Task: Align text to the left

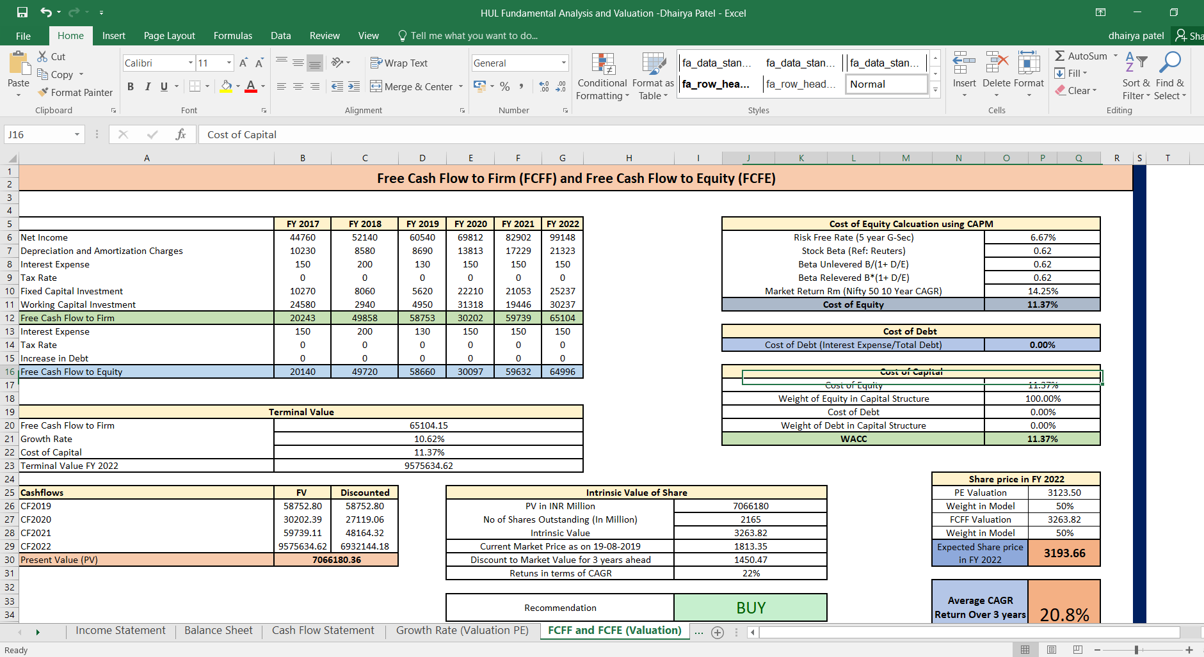Action: (282, 86)
